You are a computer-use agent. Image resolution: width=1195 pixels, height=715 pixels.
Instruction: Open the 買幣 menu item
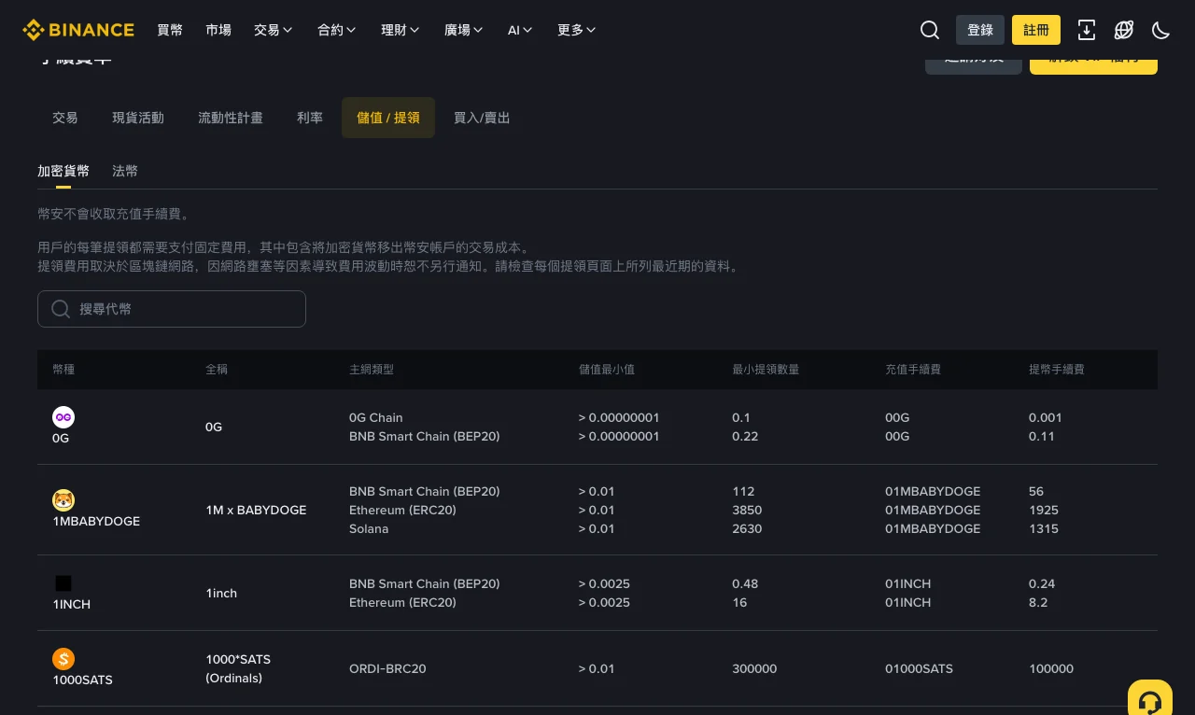[170, 30]
